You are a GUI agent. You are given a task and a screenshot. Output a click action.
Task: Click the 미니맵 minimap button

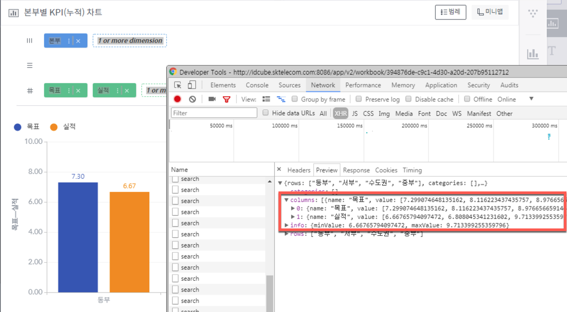click(x=490, y=12)
